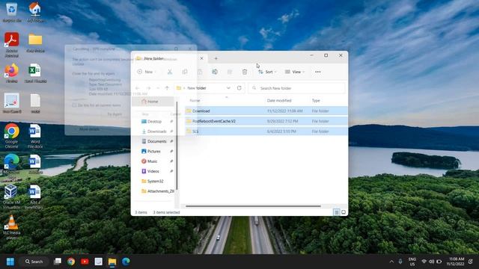The image size is (479, 269).
Task: Open the See more three-dots menu
Action: coord(317,72)
